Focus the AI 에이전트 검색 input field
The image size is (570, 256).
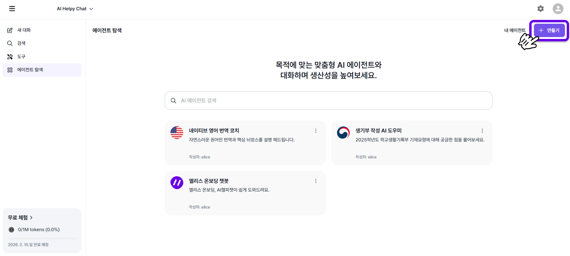(333, 101)
